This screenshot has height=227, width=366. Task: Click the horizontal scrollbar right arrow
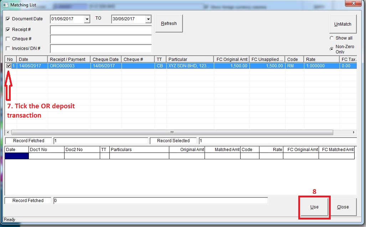tap(354, 132)
